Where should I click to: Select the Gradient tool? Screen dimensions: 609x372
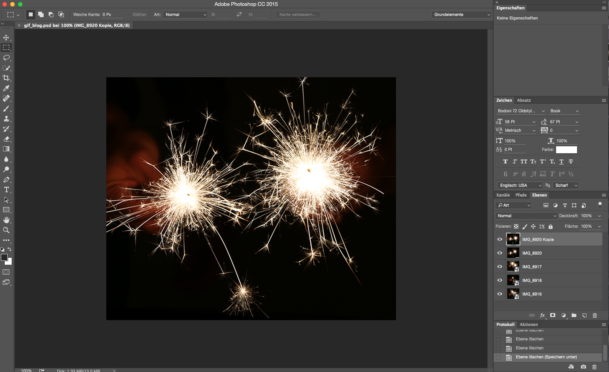tap(6, 149)
